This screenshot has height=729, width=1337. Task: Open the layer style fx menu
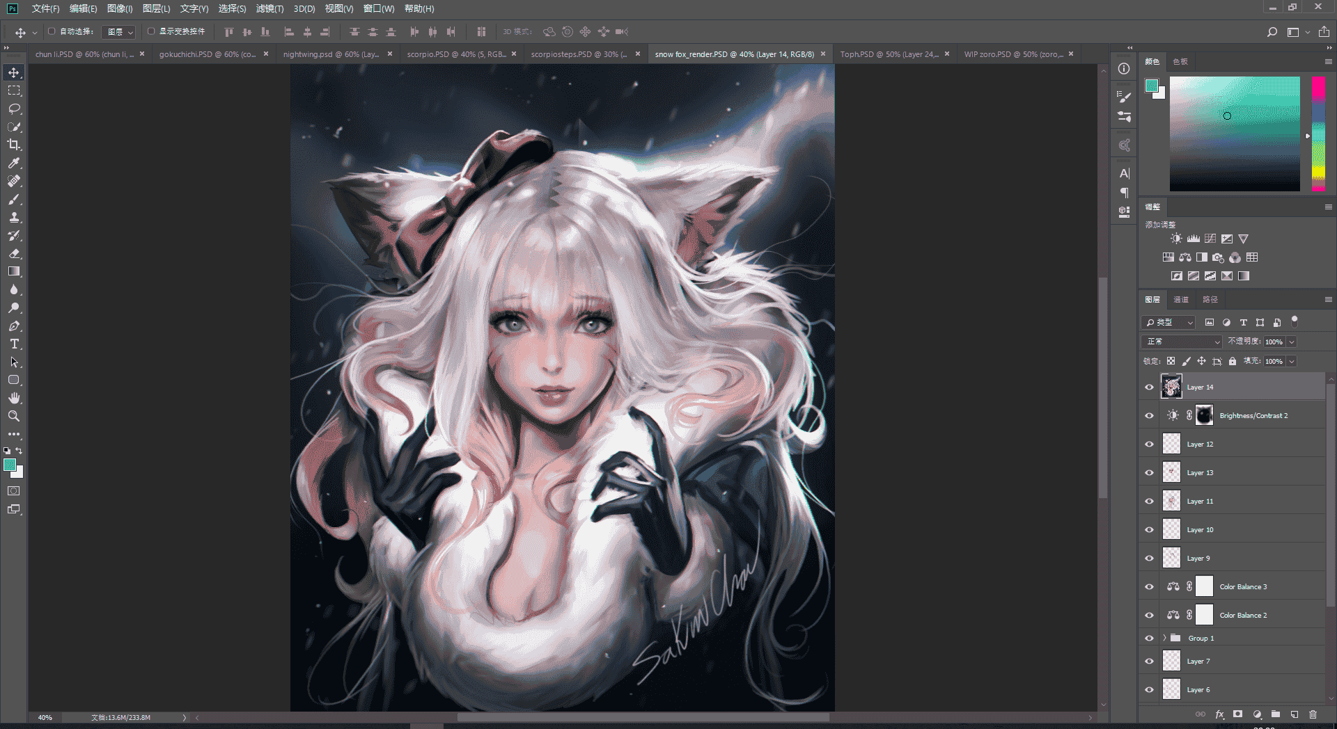[x=1219, y=714]
